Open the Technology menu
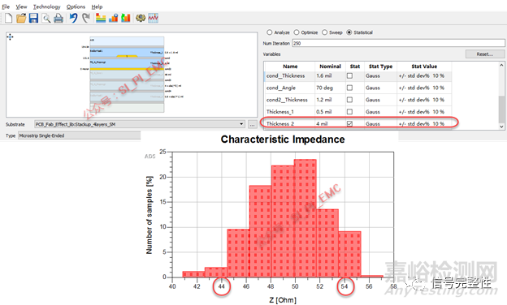Image resolution: width=507 pixels, height=305 pixels. [x=46, y=6]
